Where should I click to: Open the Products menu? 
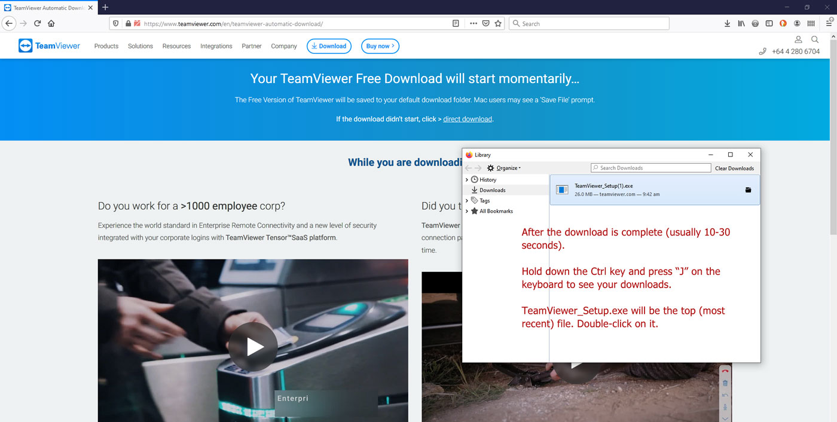coord(106,46)
